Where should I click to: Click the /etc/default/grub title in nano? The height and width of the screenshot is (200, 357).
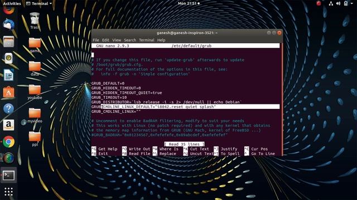[x=191, y=46]
